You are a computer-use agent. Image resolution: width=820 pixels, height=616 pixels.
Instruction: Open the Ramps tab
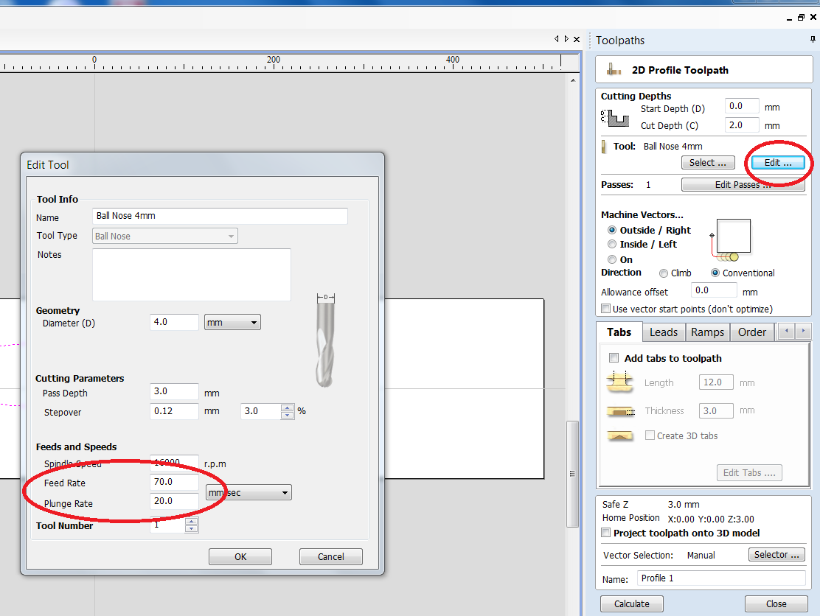coord(707,332)
